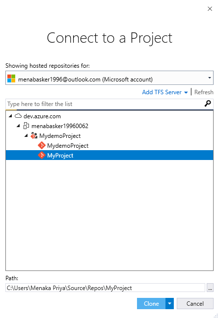The width and height of the screenshot is (218, 318).
Task: Click the Refresh link
Action: click(204, 92)
